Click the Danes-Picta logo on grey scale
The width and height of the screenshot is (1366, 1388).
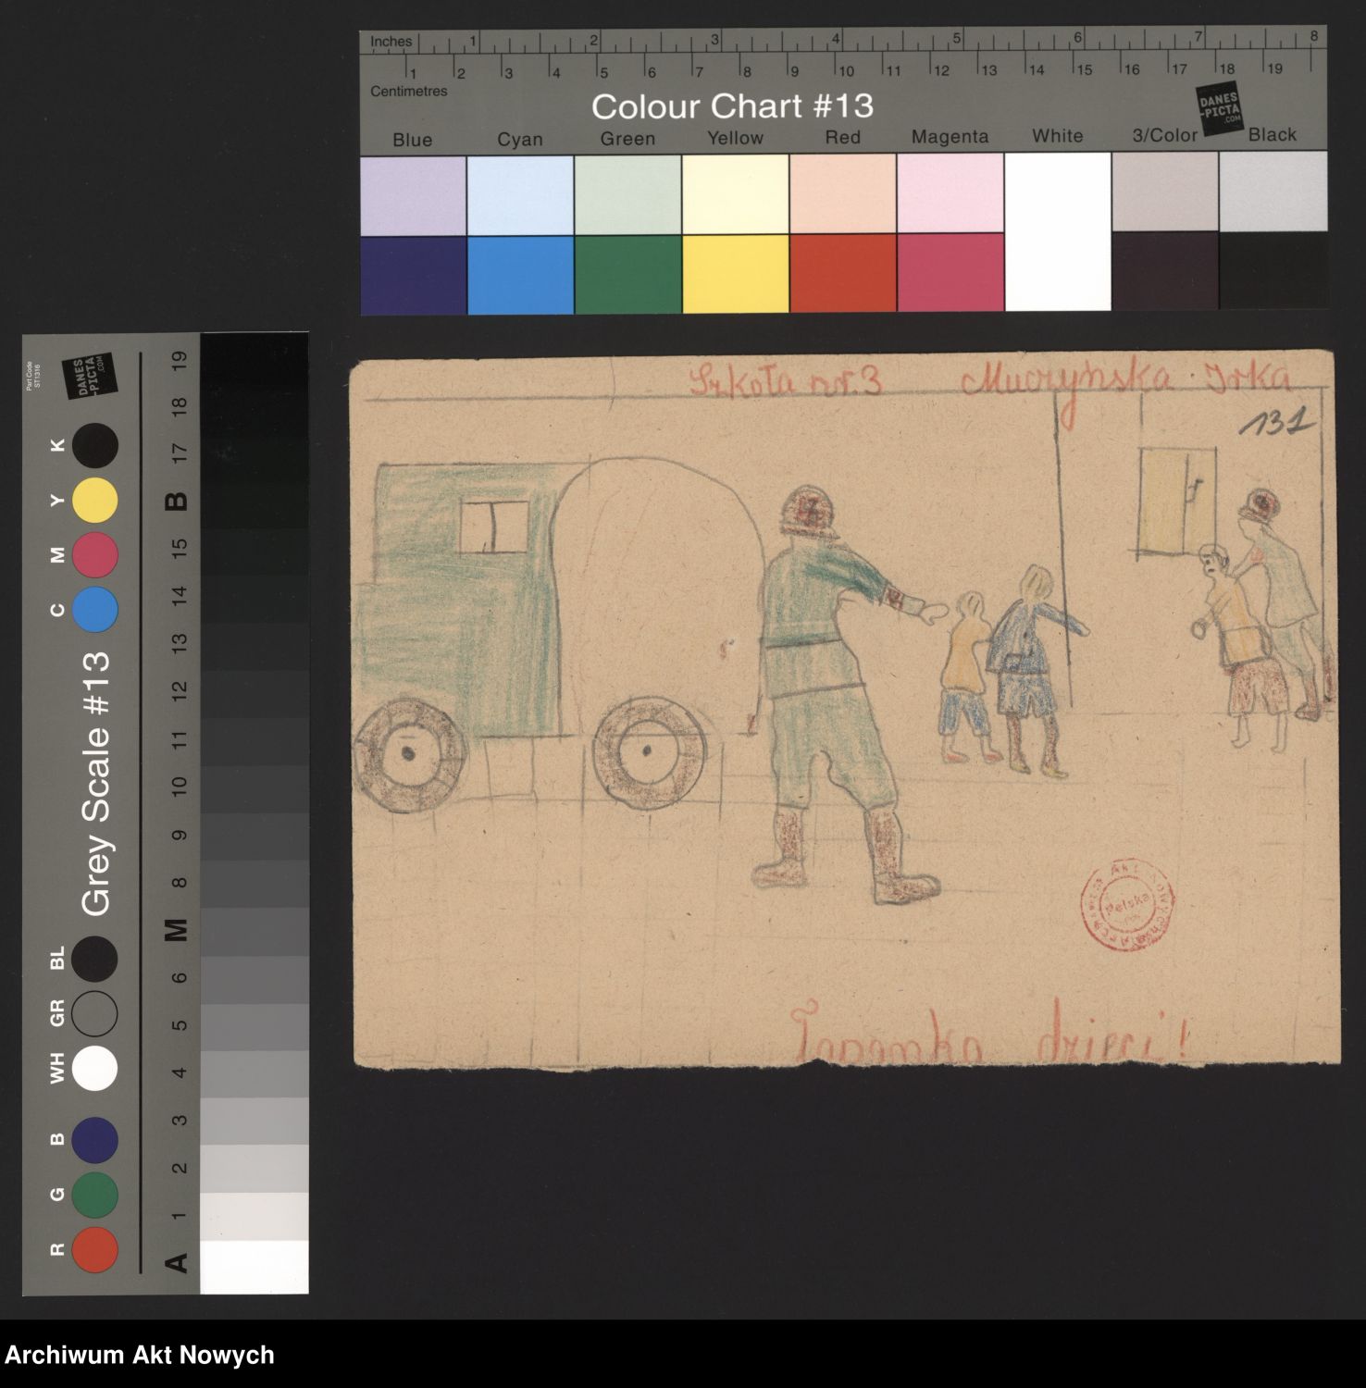89,376
